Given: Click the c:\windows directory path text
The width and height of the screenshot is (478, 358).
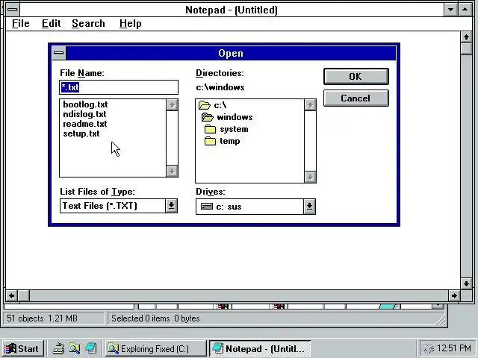Looking at the screenshot, I should [220, 87].
